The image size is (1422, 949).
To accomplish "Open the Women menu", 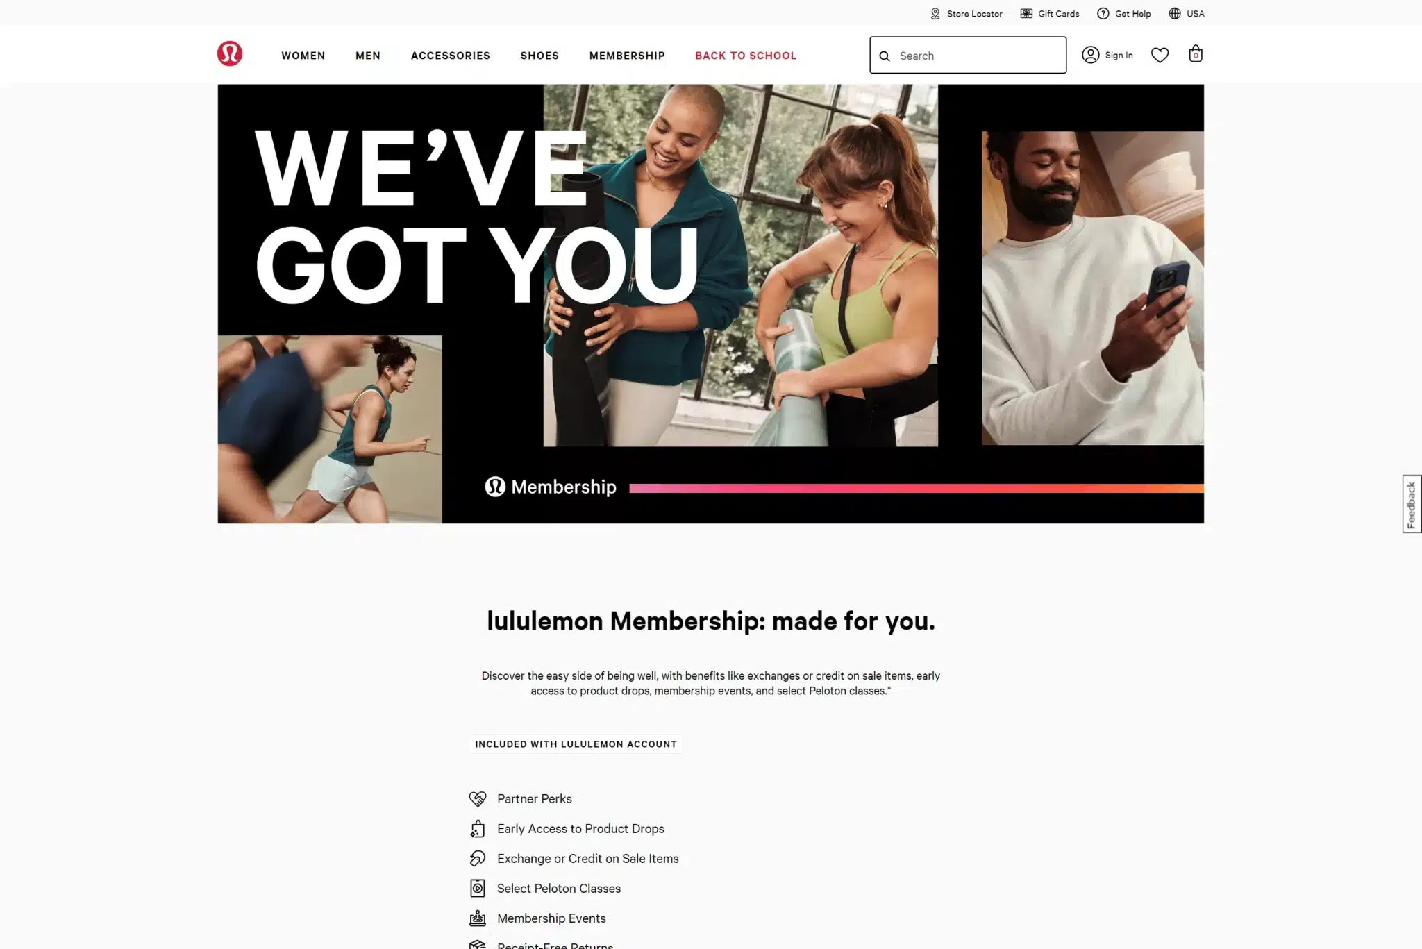I will pos(303,56).
